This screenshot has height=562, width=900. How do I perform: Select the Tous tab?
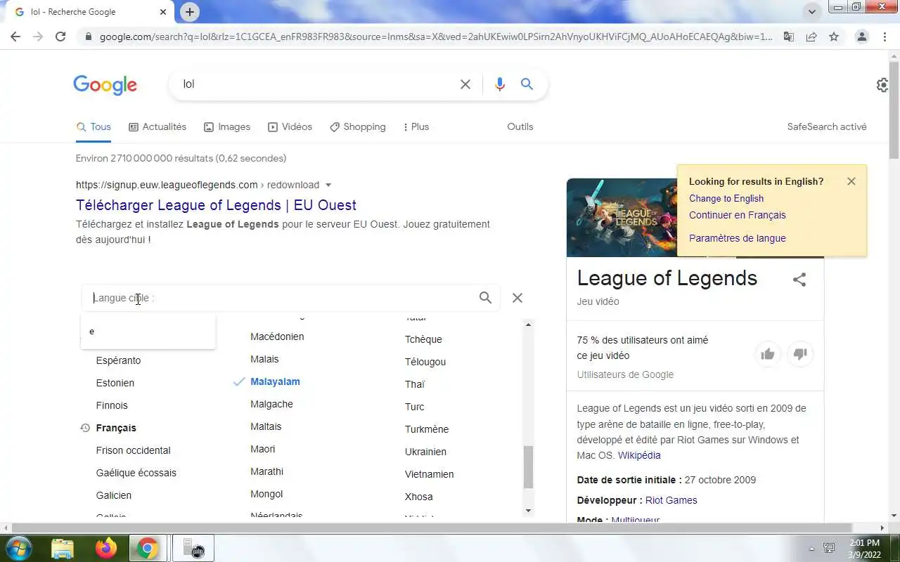point(94,127)
